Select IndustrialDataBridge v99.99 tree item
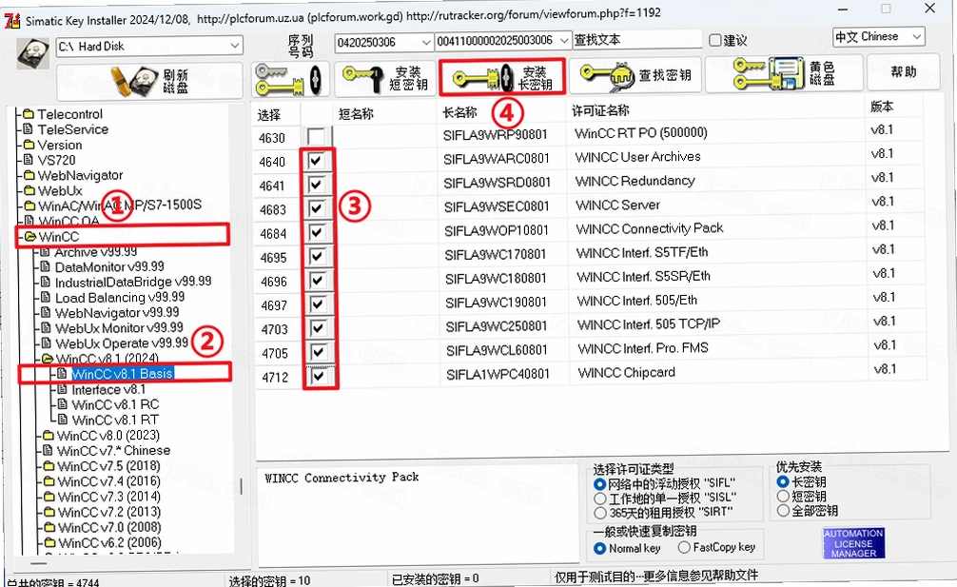 [x=133, y=282]
